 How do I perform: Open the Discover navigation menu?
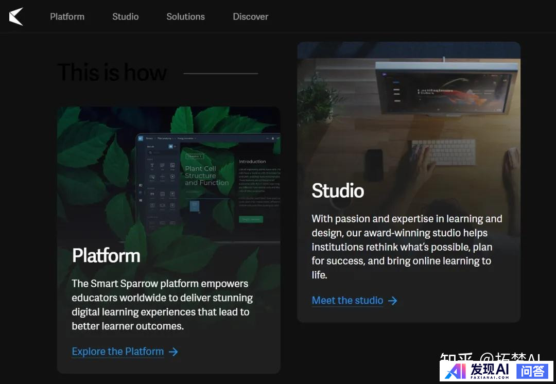[x=250, y=16]
